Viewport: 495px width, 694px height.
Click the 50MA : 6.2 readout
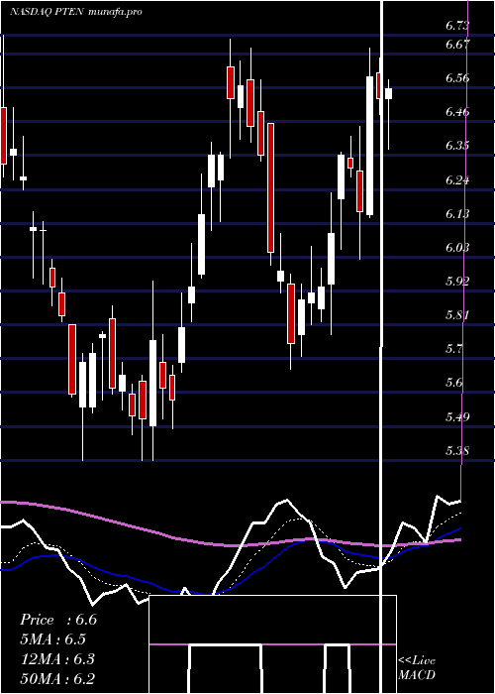(57, 678)
